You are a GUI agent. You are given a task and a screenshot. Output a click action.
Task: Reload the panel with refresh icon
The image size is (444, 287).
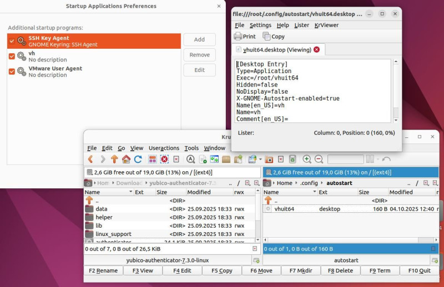coord(138,160)
